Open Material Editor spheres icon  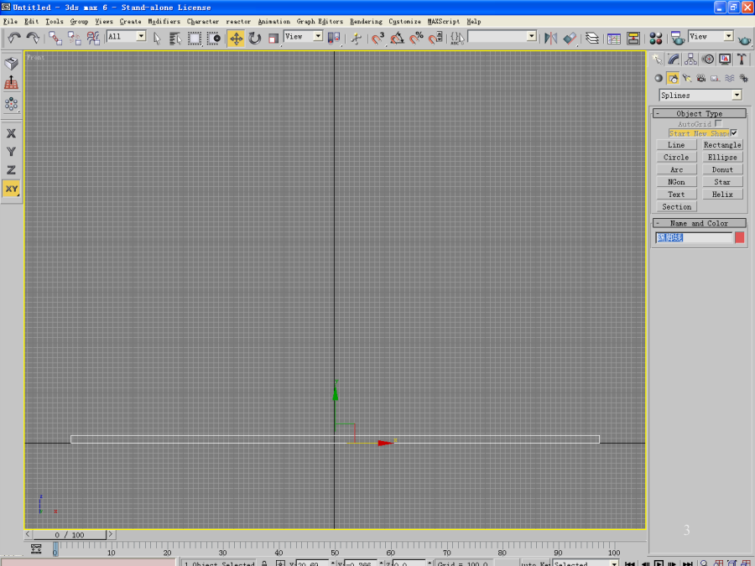656,38
